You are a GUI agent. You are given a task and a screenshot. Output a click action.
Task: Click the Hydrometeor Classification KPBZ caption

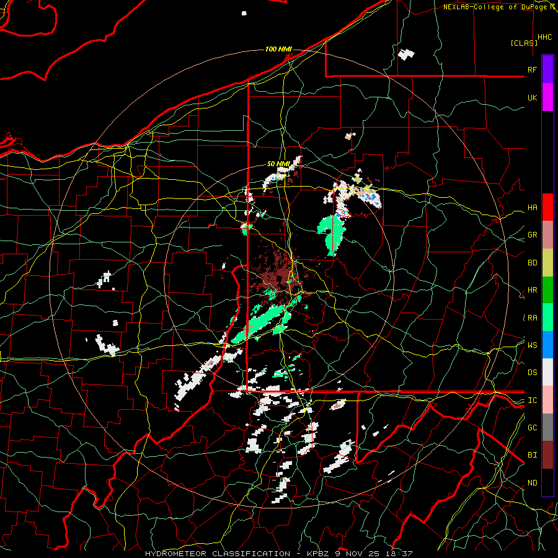point(278,554)
